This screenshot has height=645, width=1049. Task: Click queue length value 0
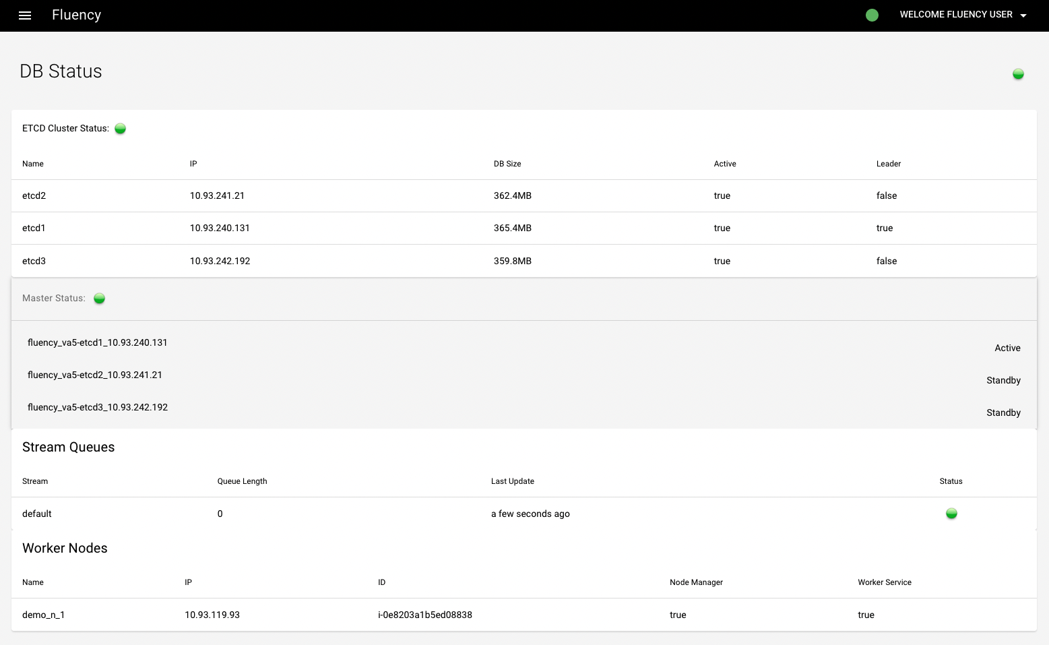coord(220,514)
